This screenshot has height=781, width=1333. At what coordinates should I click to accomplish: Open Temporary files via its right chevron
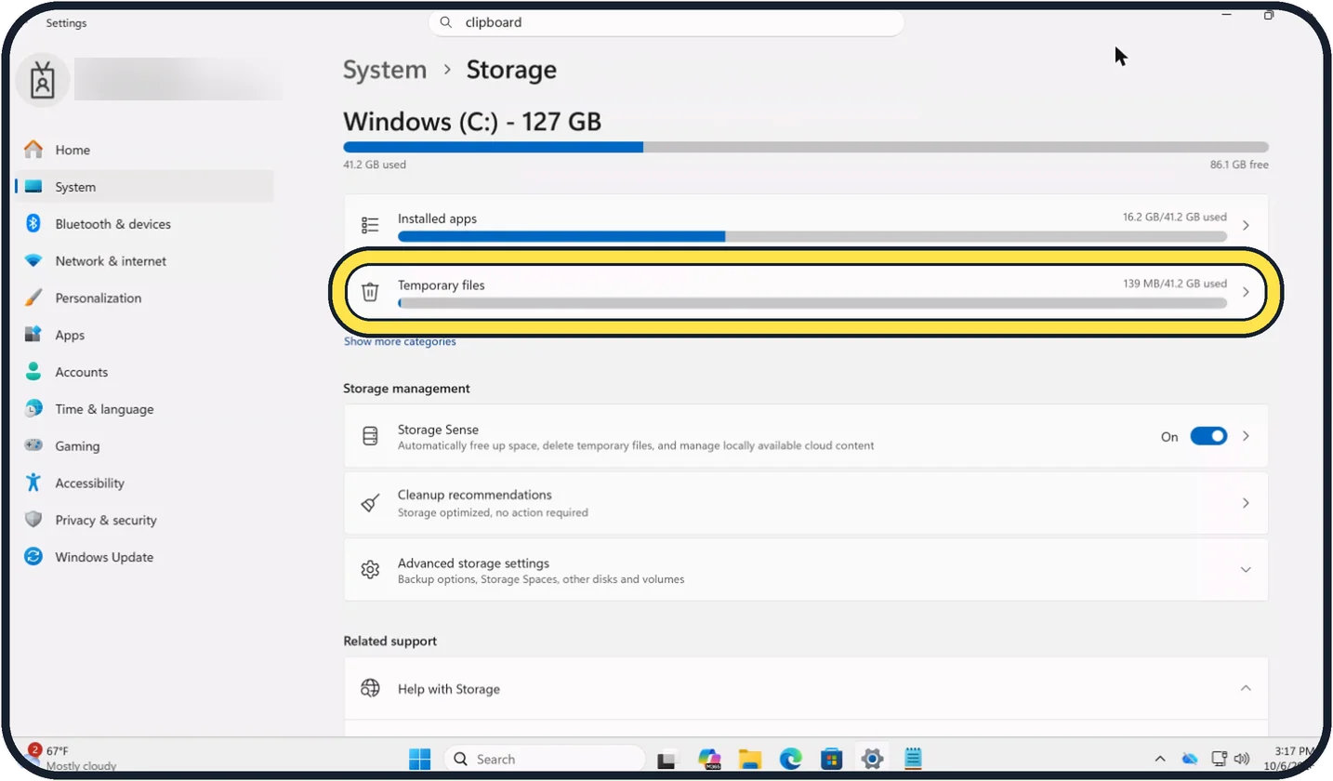1246,292
